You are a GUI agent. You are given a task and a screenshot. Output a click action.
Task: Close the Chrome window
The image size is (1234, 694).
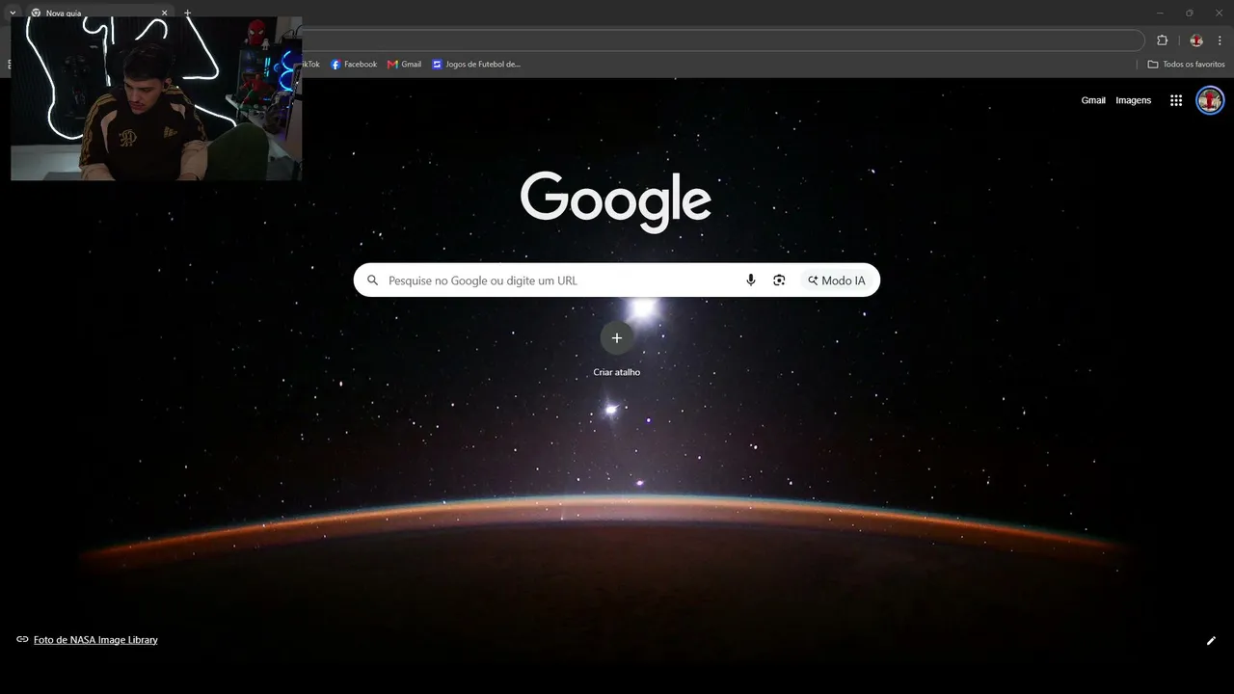[1219, 13]
